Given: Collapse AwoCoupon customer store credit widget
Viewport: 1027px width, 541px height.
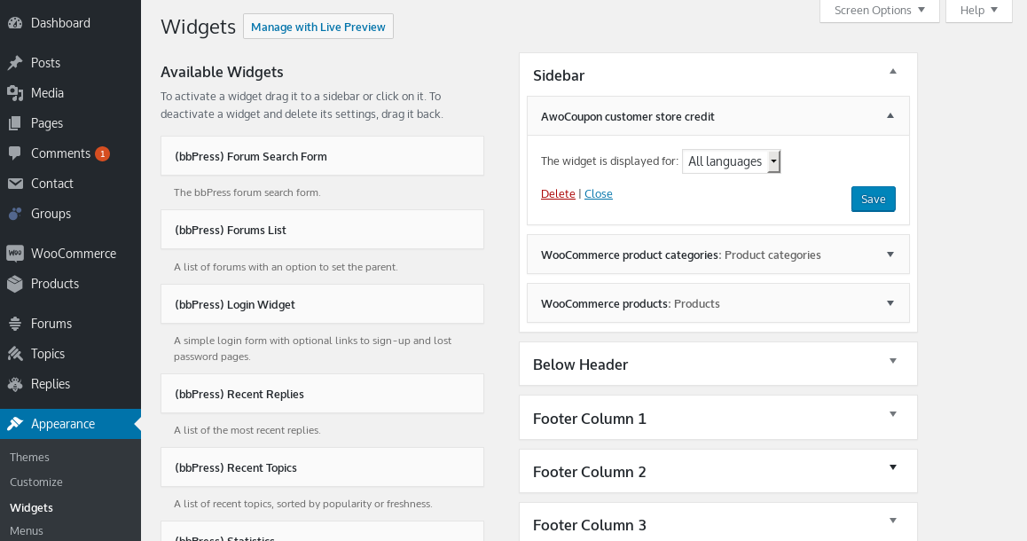Looking at the screenshot, I should pyautogui.click(x=890, y=116).
